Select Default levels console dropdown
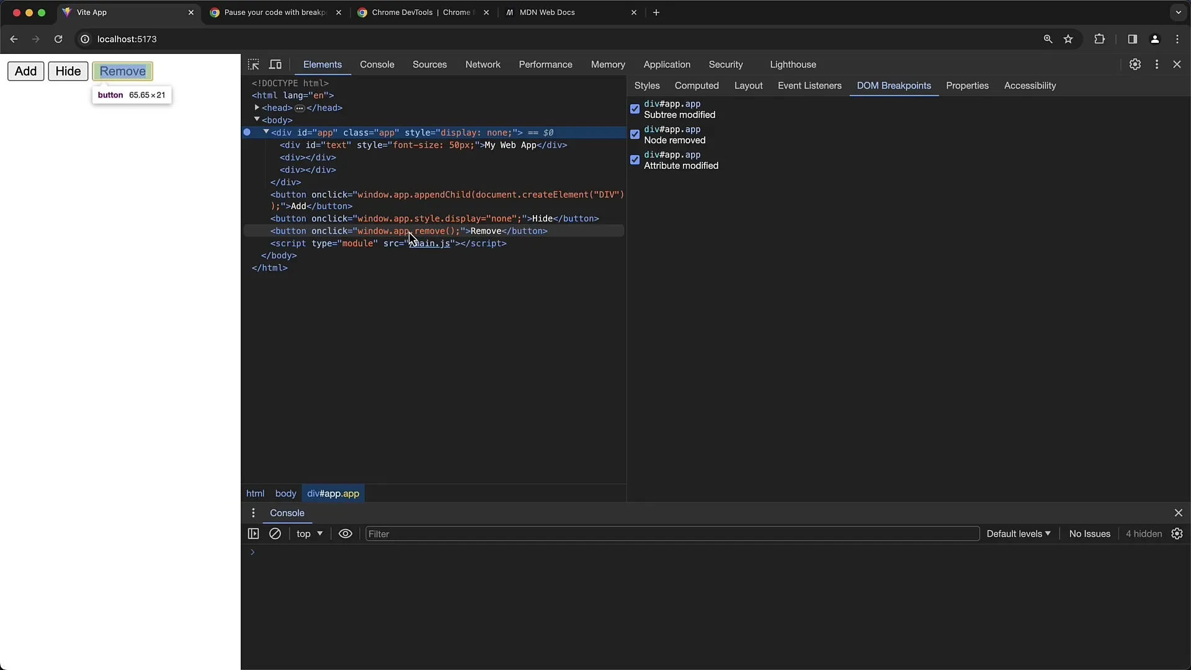The width and height of the screenshot is (1191, 670). [x=1017, y=534]
